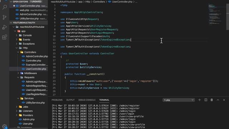The height and width of the screenshot is (129, 229).
Task: Click 'app' breadcrumb segment
Action: 80,2
